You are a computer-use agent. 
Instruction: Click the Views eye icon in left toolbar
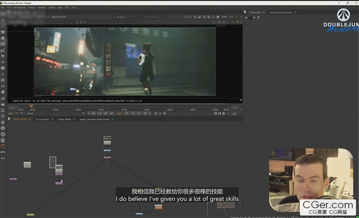[x=3, y=86]
